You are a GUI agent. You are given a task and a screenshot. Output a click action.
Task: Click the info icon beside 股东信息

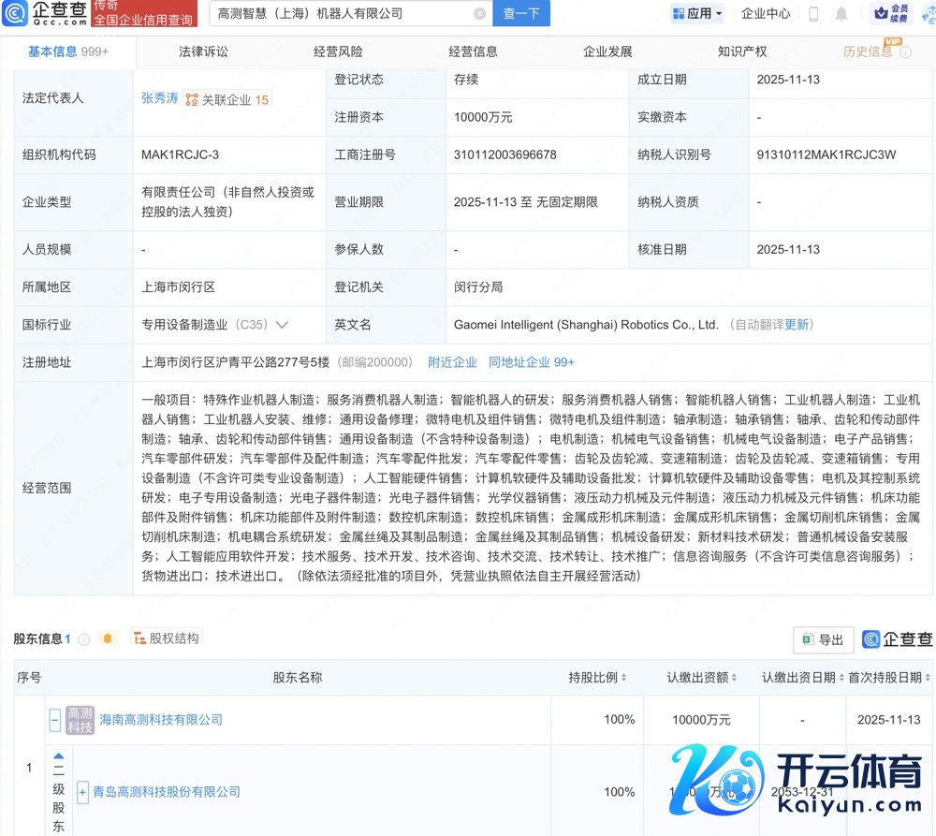pyautogui.click(x=84, y=639)
